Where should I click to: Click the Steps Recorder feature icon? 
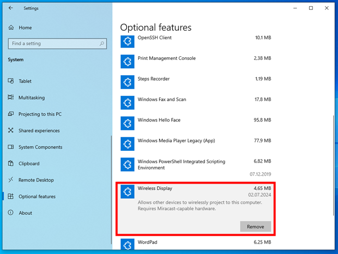coord(127,82)
